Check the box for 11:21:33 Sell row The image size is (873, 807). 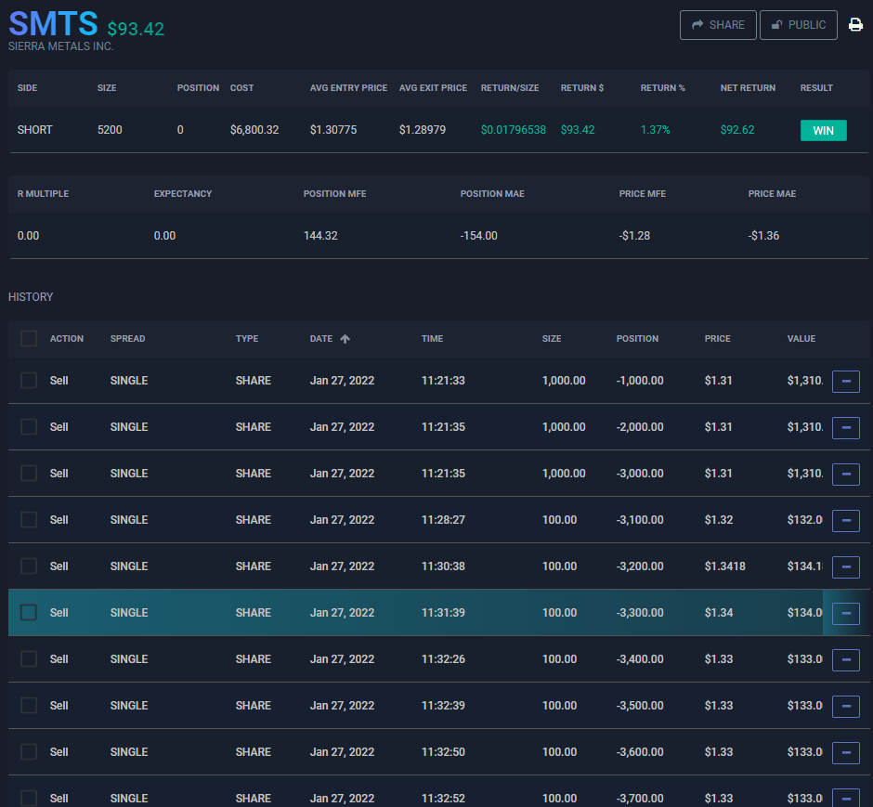[x=29, y=381]
